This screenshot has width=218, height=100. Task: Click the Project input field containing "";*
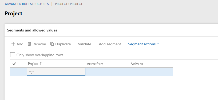pos(56,72)
